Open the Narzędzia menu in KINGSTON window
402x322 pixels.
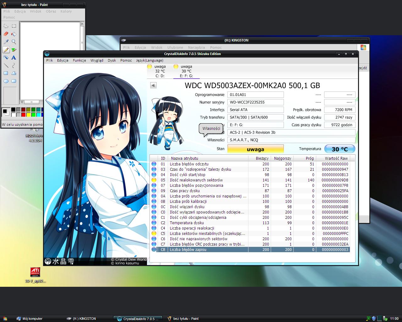point(197,47)
